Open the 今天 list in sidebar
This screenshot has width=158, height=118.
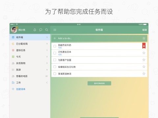coord(30,57)
